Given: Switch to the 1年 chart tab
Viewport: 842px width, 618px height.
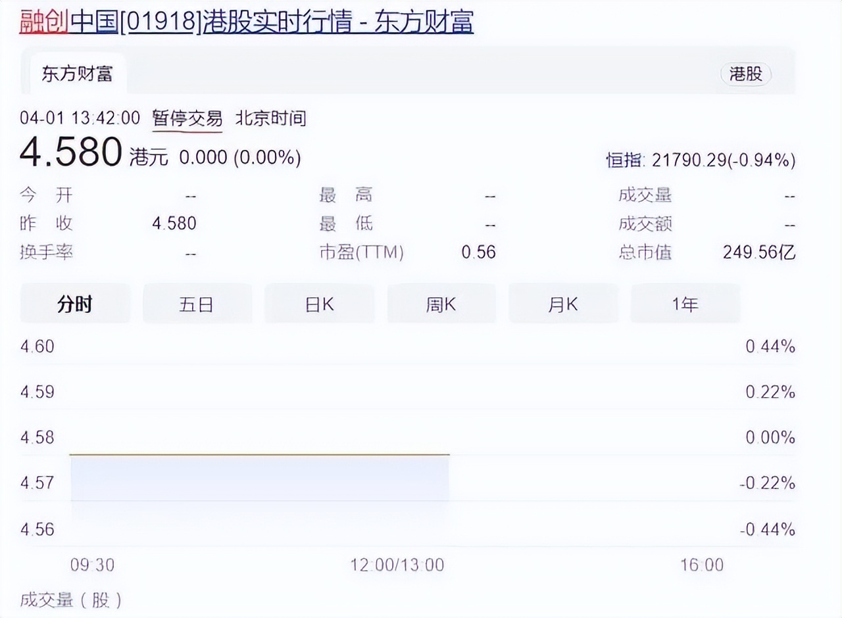Looking at the screenshot, I should click(x=685, y=304).
